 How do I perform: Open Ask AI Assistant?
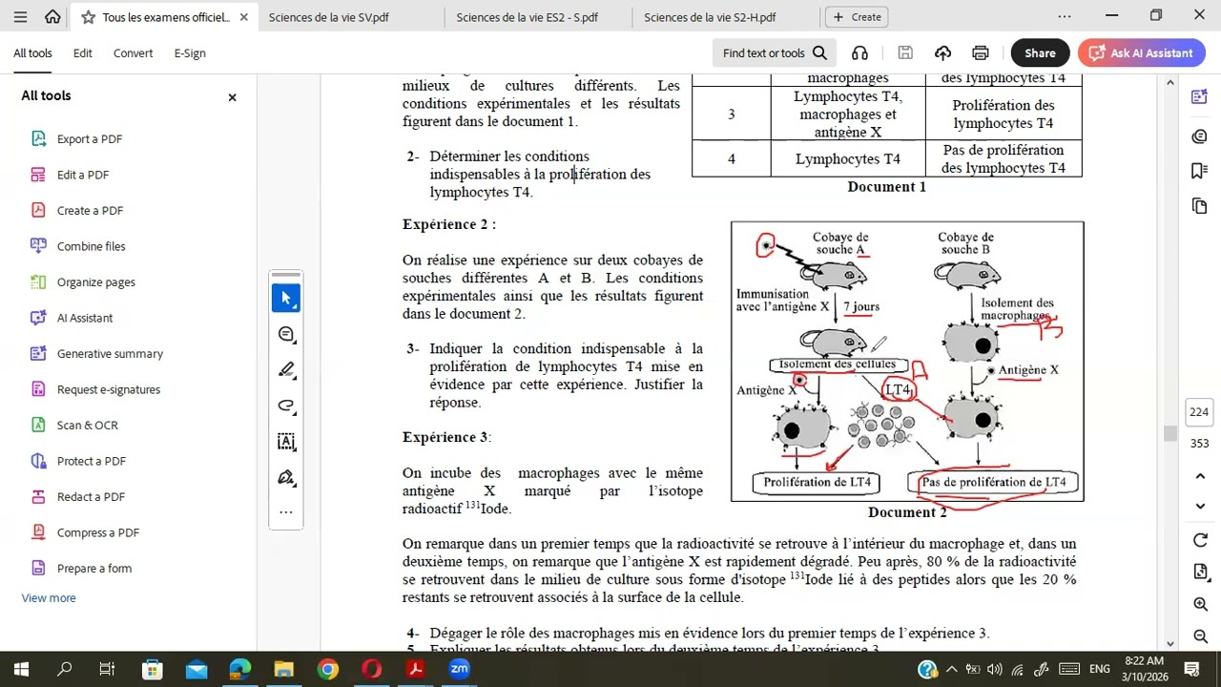[1141, 53]
